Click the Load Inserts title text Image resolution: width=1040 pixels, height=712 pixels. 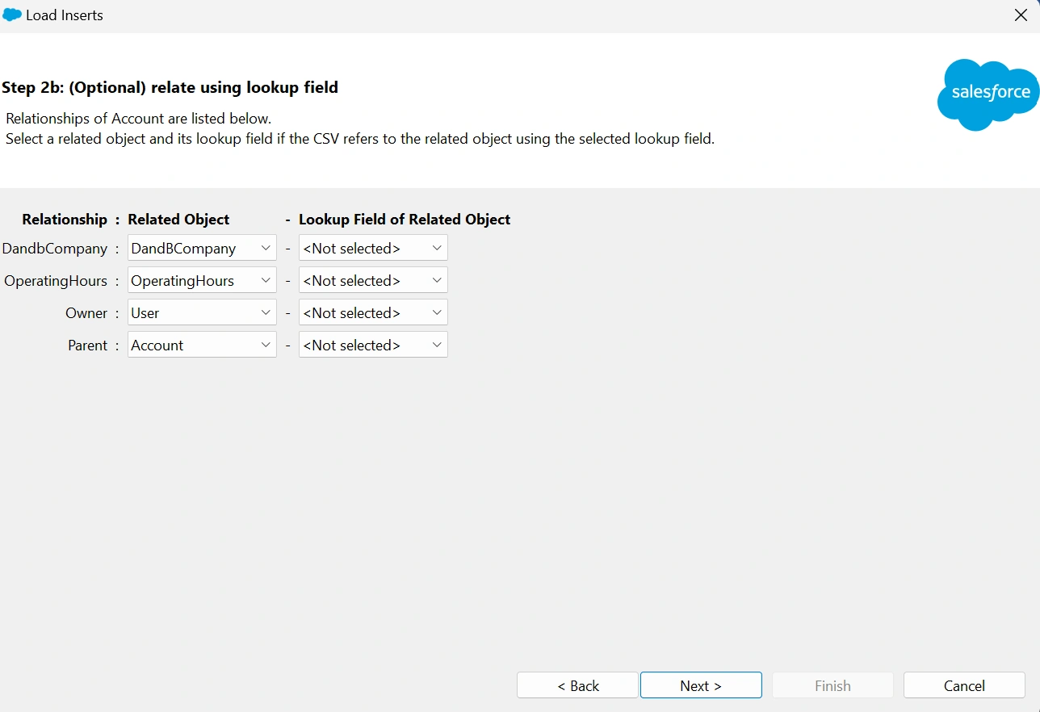[x=62, y=15]
